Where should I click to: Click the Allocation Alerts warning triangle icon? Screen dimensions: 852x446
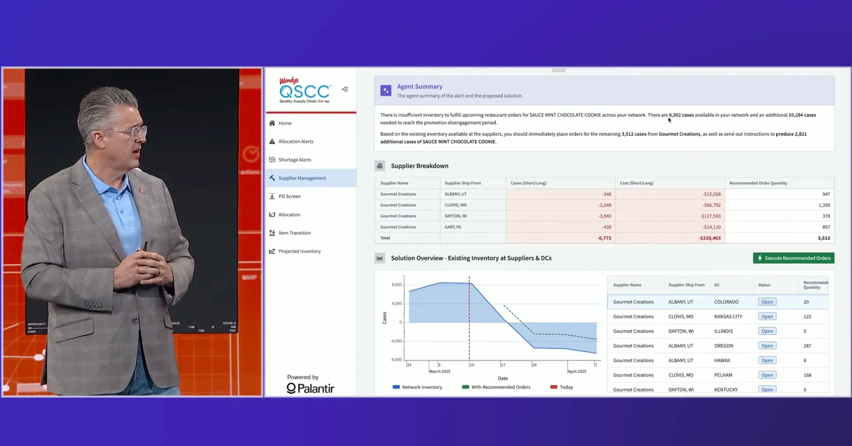coord(272,141)
